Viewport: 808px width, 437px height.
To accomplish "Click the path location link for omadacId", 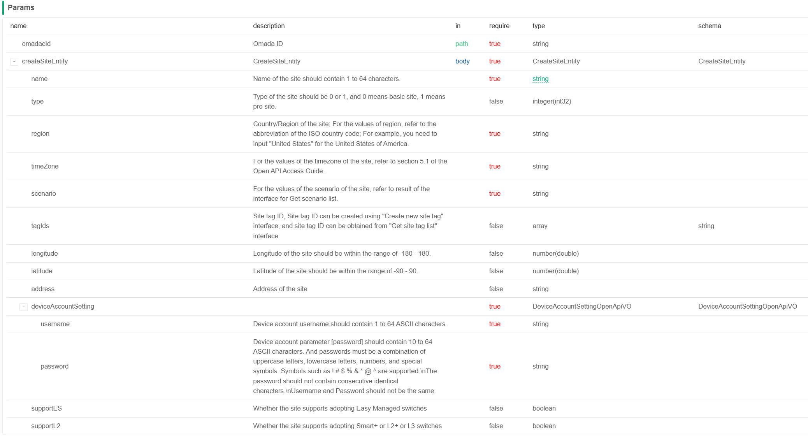I will [462, 44].
